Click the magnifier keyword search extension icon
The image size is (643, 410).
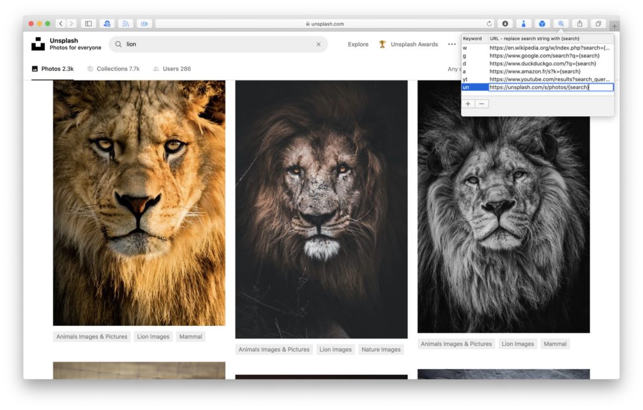[x=561, y=24]
